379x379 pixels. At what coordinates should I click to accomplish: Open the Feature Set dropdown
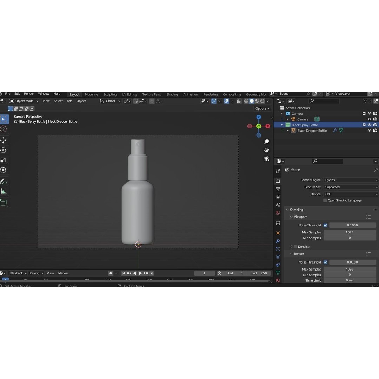pyautogui.click(x=351, y=187)
